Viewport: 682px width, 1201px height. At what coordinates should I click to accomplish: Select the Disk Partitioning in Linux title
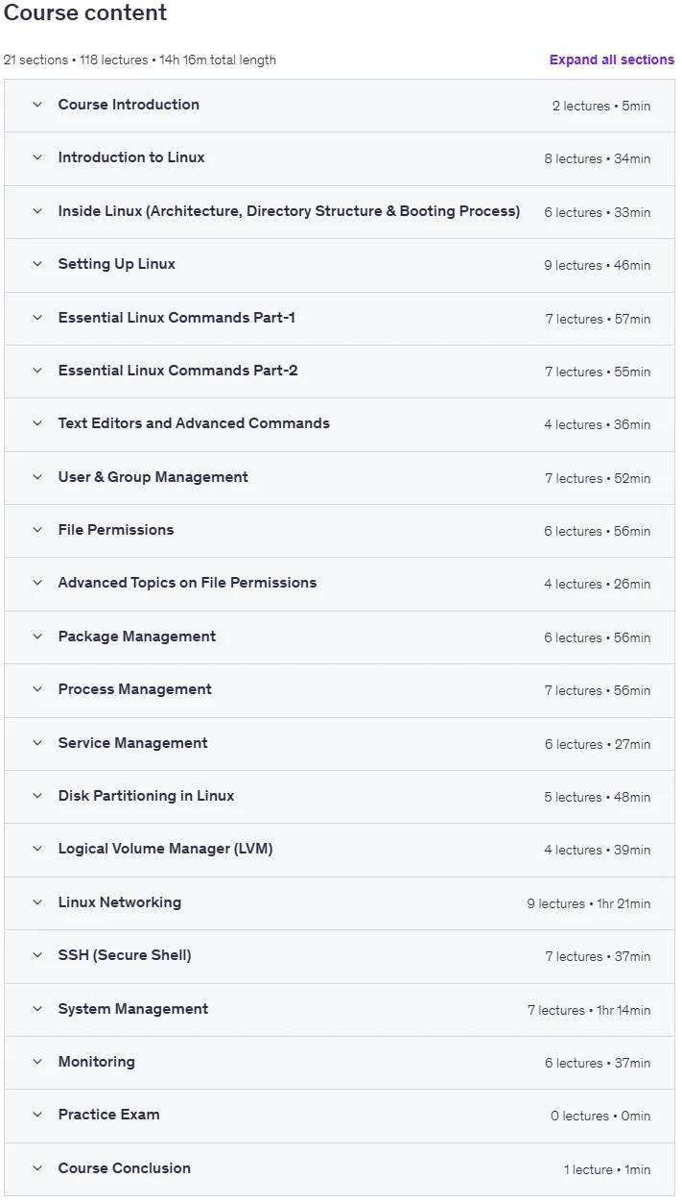146,796
